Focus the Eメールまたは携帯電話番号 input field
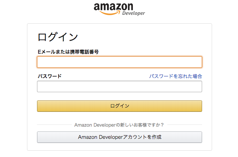 120,62
